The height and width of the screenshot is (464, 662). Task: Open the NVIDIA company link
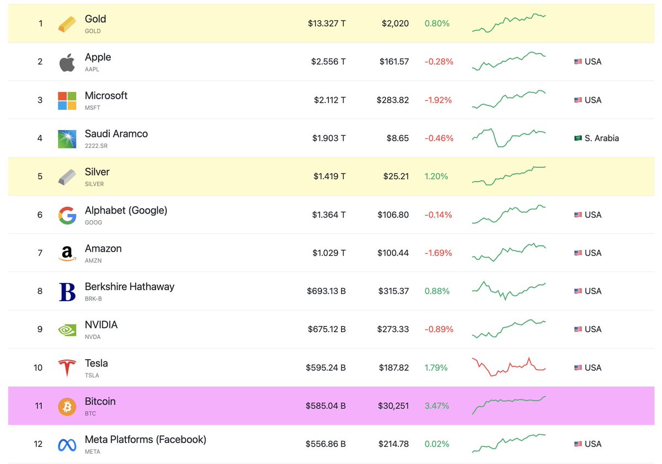[101, 325]
